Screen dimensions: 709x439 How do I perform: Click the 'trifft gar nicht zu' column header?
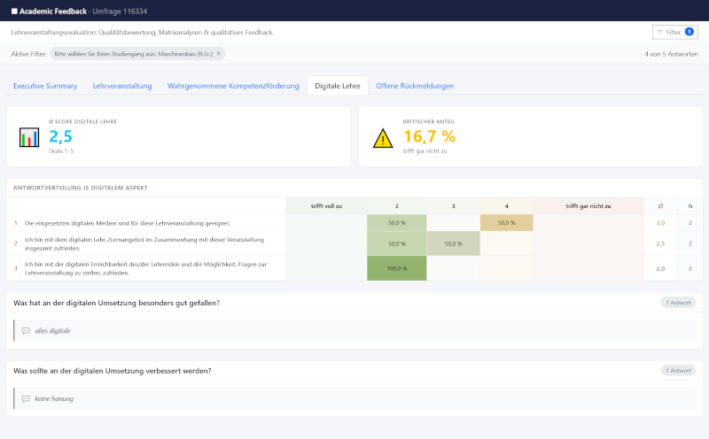[588, 206]
